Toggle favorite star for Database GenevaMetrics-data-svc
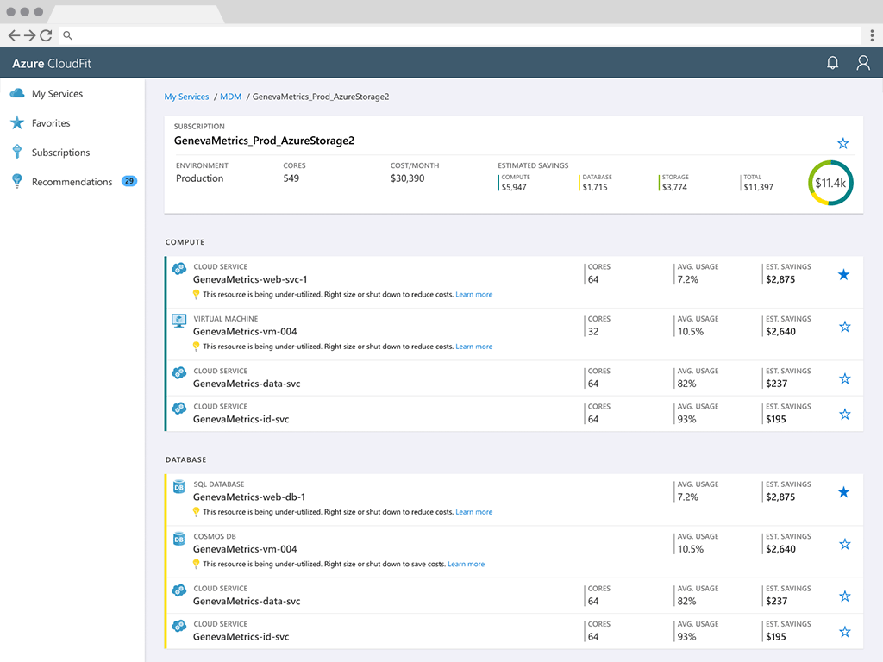 845,596
